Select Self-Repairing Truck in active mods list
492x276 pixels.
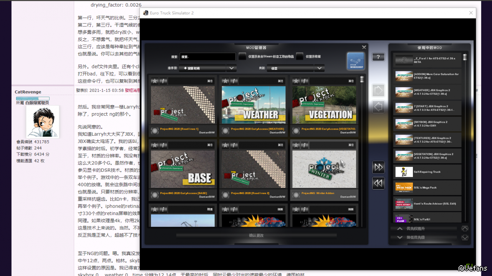(427, 172)
